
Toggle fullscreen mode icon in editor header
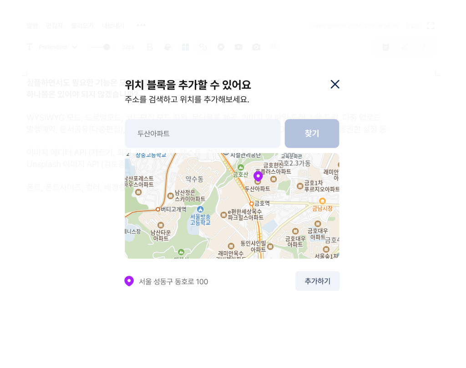(x=431, y=26)
